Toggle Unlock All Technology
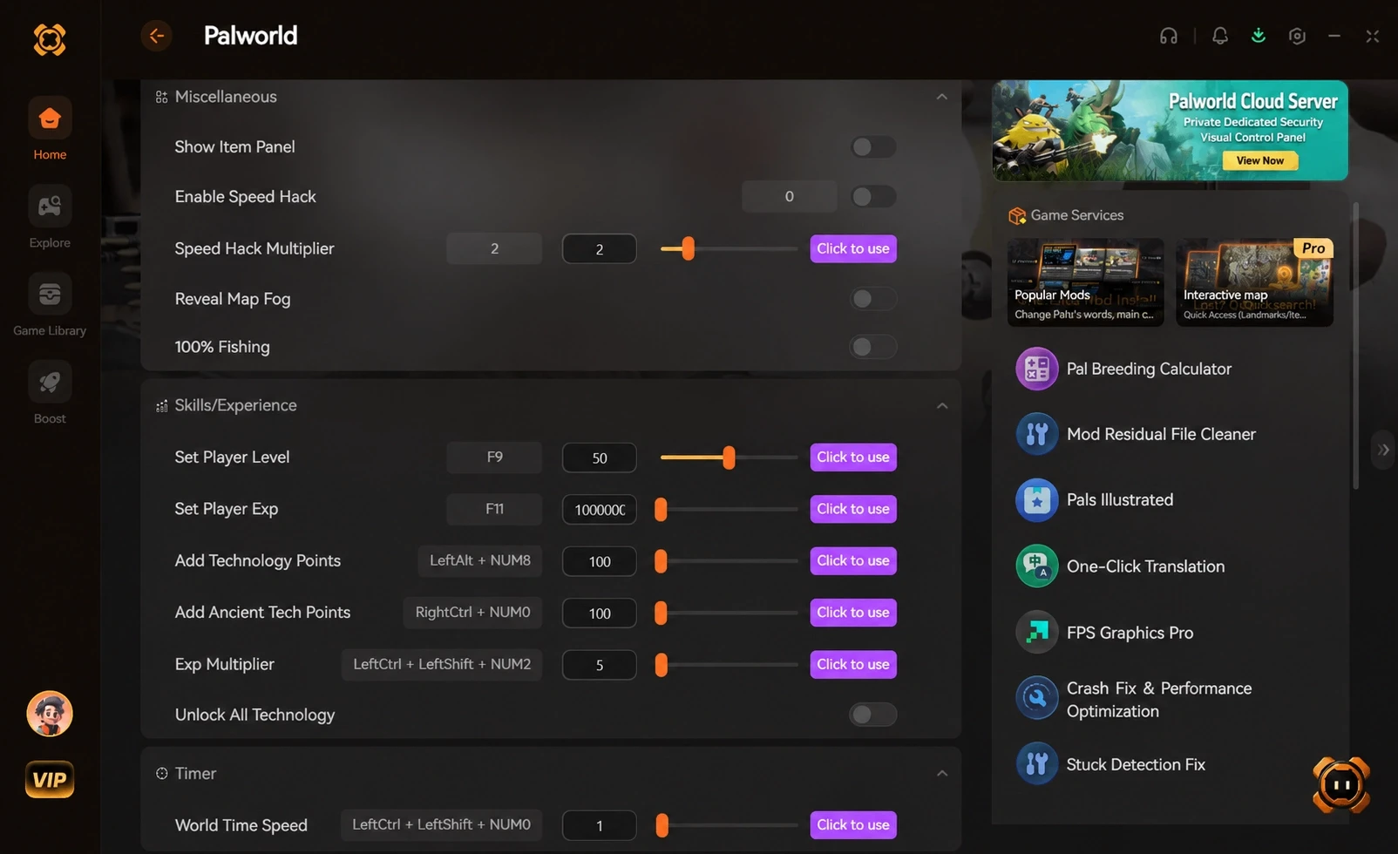Screen dimensions: 1398x854 pyautogui.click(x=873, y=715)
